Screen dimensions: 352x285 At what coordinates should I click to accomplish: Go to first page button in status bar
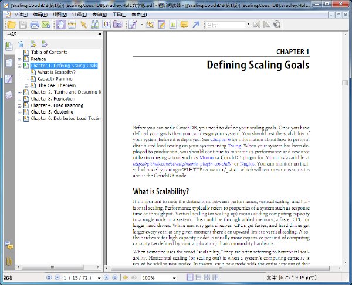[49, 277]
